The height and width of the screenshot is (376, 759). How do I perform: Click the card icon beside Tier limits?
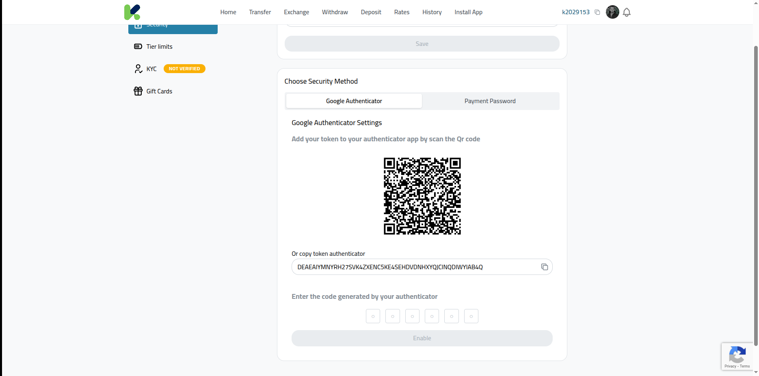click(138, 46)
